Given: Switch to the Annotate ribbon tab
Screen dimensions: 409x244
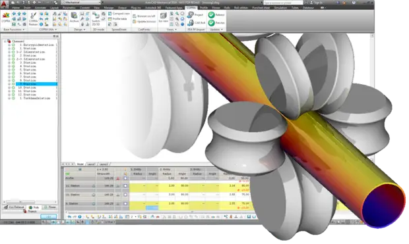Looking at the screenshot, I should point(40,8).
